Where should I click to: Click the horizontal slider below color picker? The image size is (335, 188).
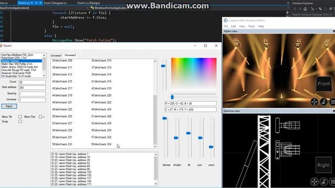[x=172, y=97]
